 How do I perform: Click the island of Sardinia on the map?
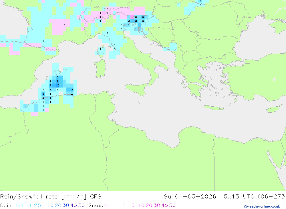[x=100, y=69]
